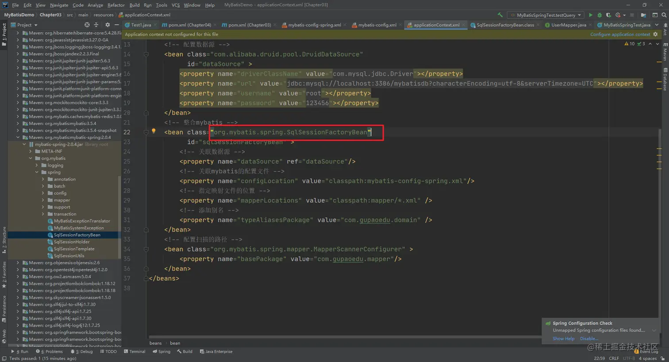The height and width of the screenshot is (362, 669).
Task: Open the Persistence tool window stripe
Action: (4, 309)
